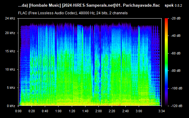Click the 20 kHz frequency label
The image size is (189, 118).
tap(10, 33)
